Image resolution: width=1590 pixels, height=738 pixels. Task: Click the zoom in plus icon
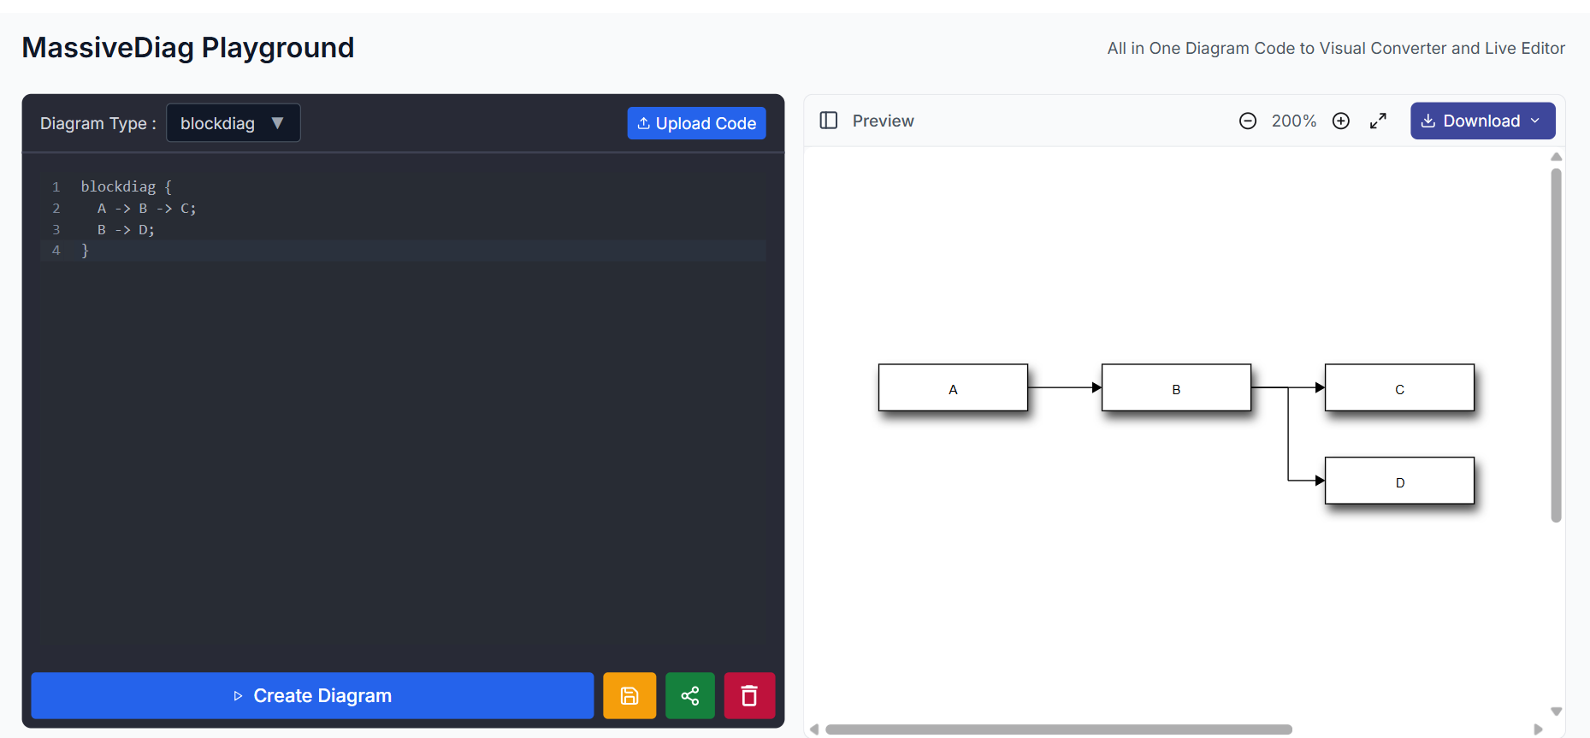(1340, 121)
